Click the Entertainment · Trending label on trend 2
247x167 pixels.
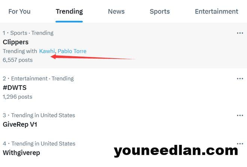pos(42,78)
